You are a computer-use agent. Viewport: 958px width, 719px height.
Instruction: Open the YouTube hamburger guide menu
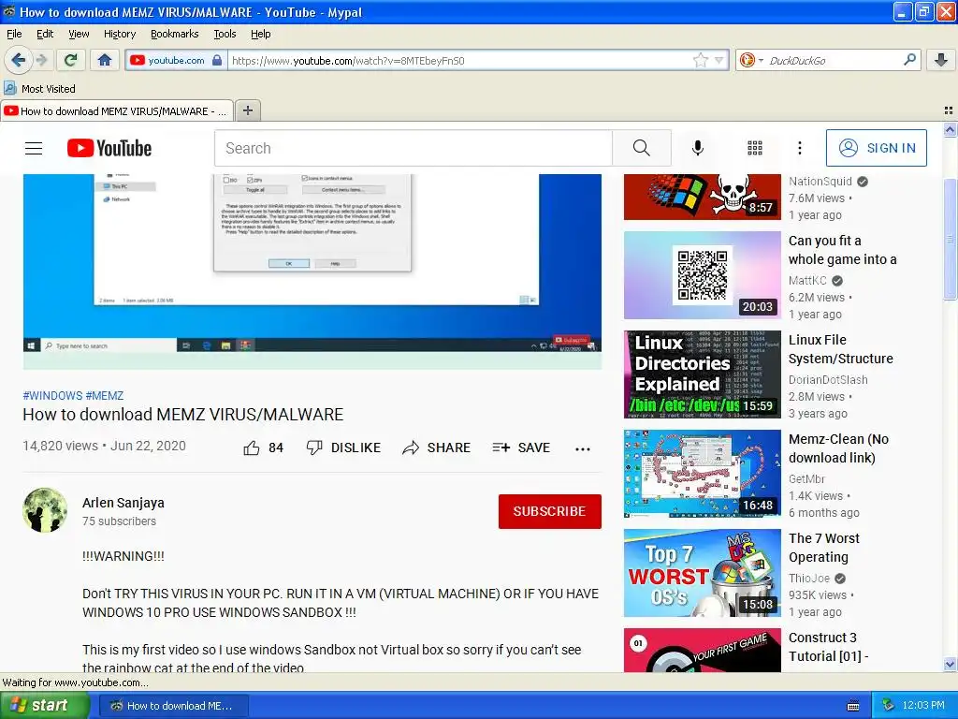34,148
